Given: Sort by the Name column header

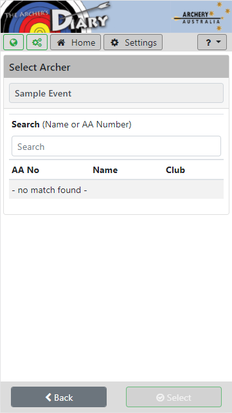Looking at the screenshot, I should click(105, 170).
